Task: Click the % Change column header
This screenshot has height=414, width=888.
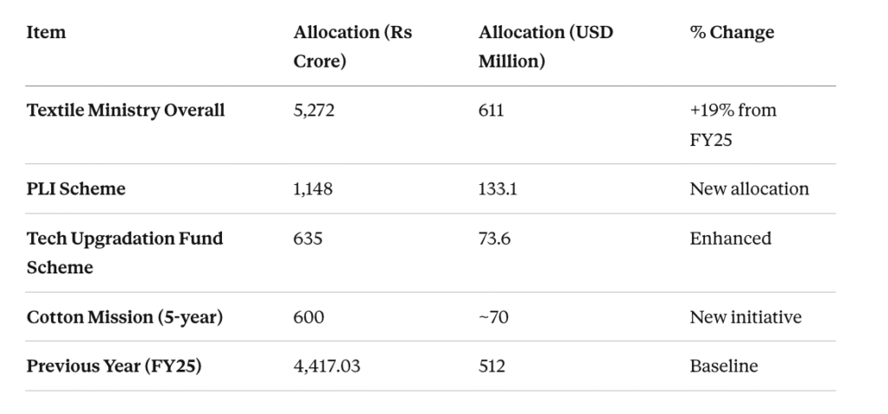Action: [732, 33]
